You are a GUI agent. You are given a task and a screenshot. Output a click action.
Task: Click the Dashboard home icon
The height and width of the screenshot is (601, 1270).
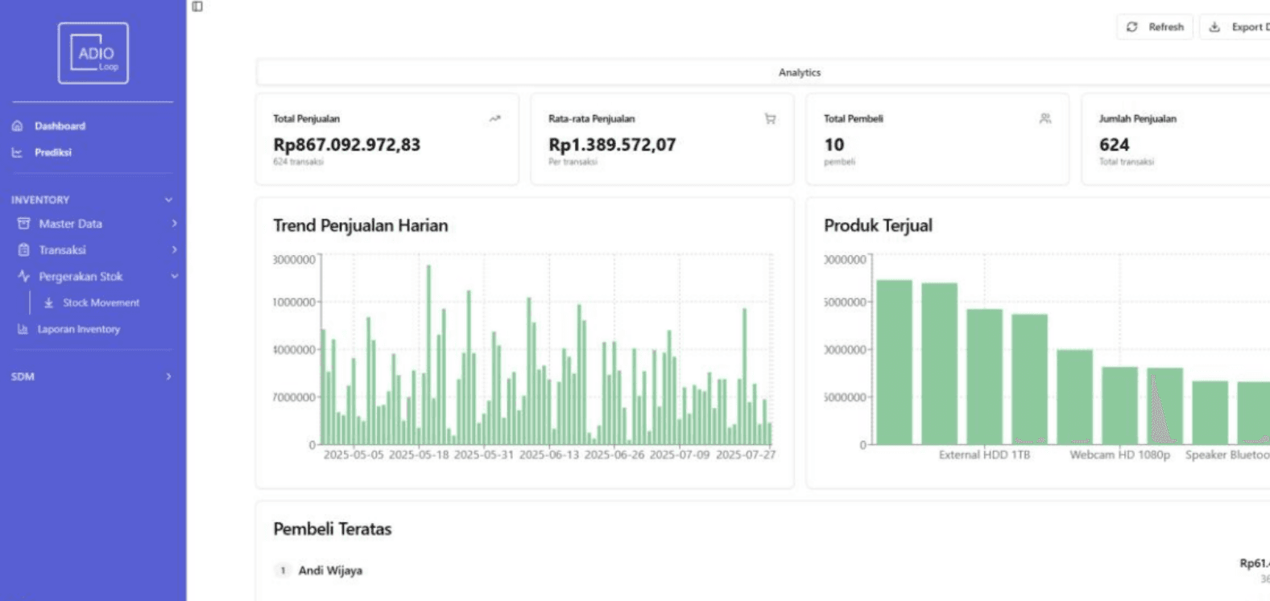17,126
